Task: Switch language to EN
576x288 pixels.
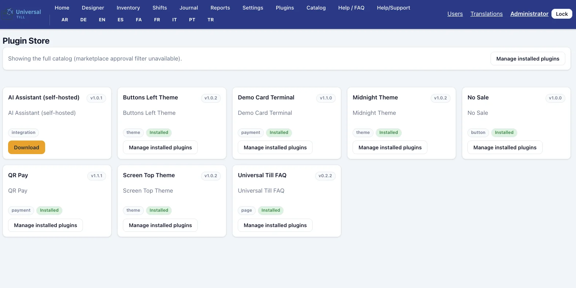Action: [x=102, y=20]
